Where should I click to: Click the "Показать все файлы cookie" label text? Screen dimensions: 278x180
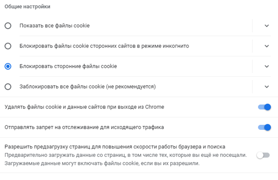point(54,26)
